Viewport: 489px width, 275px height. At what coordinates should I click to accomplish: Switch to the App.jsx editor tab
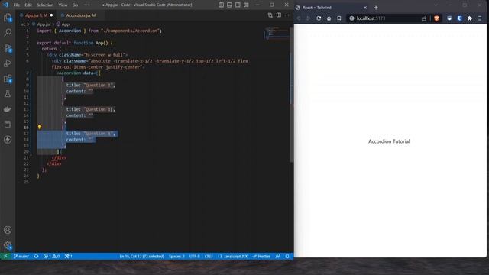(36, 15)
